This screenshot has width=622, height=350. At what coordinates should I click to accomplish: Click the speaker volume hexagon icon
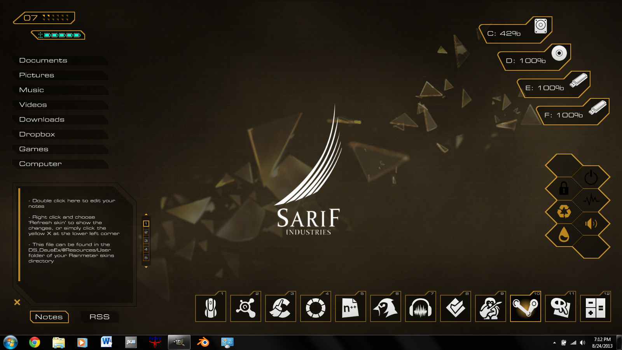point(591,223)
